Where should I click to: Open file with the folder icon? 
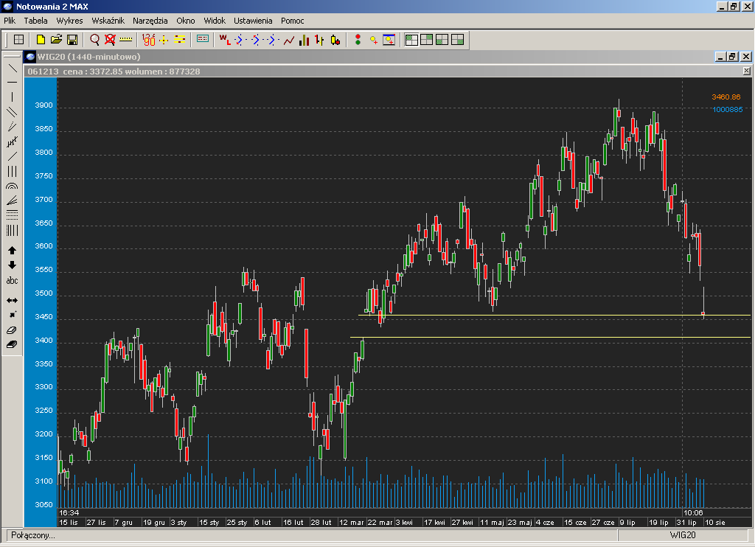56,40
